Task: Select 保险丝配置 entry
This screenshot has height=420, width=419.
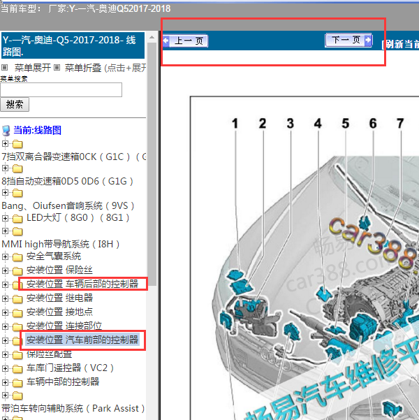Action: pos(50,354)
